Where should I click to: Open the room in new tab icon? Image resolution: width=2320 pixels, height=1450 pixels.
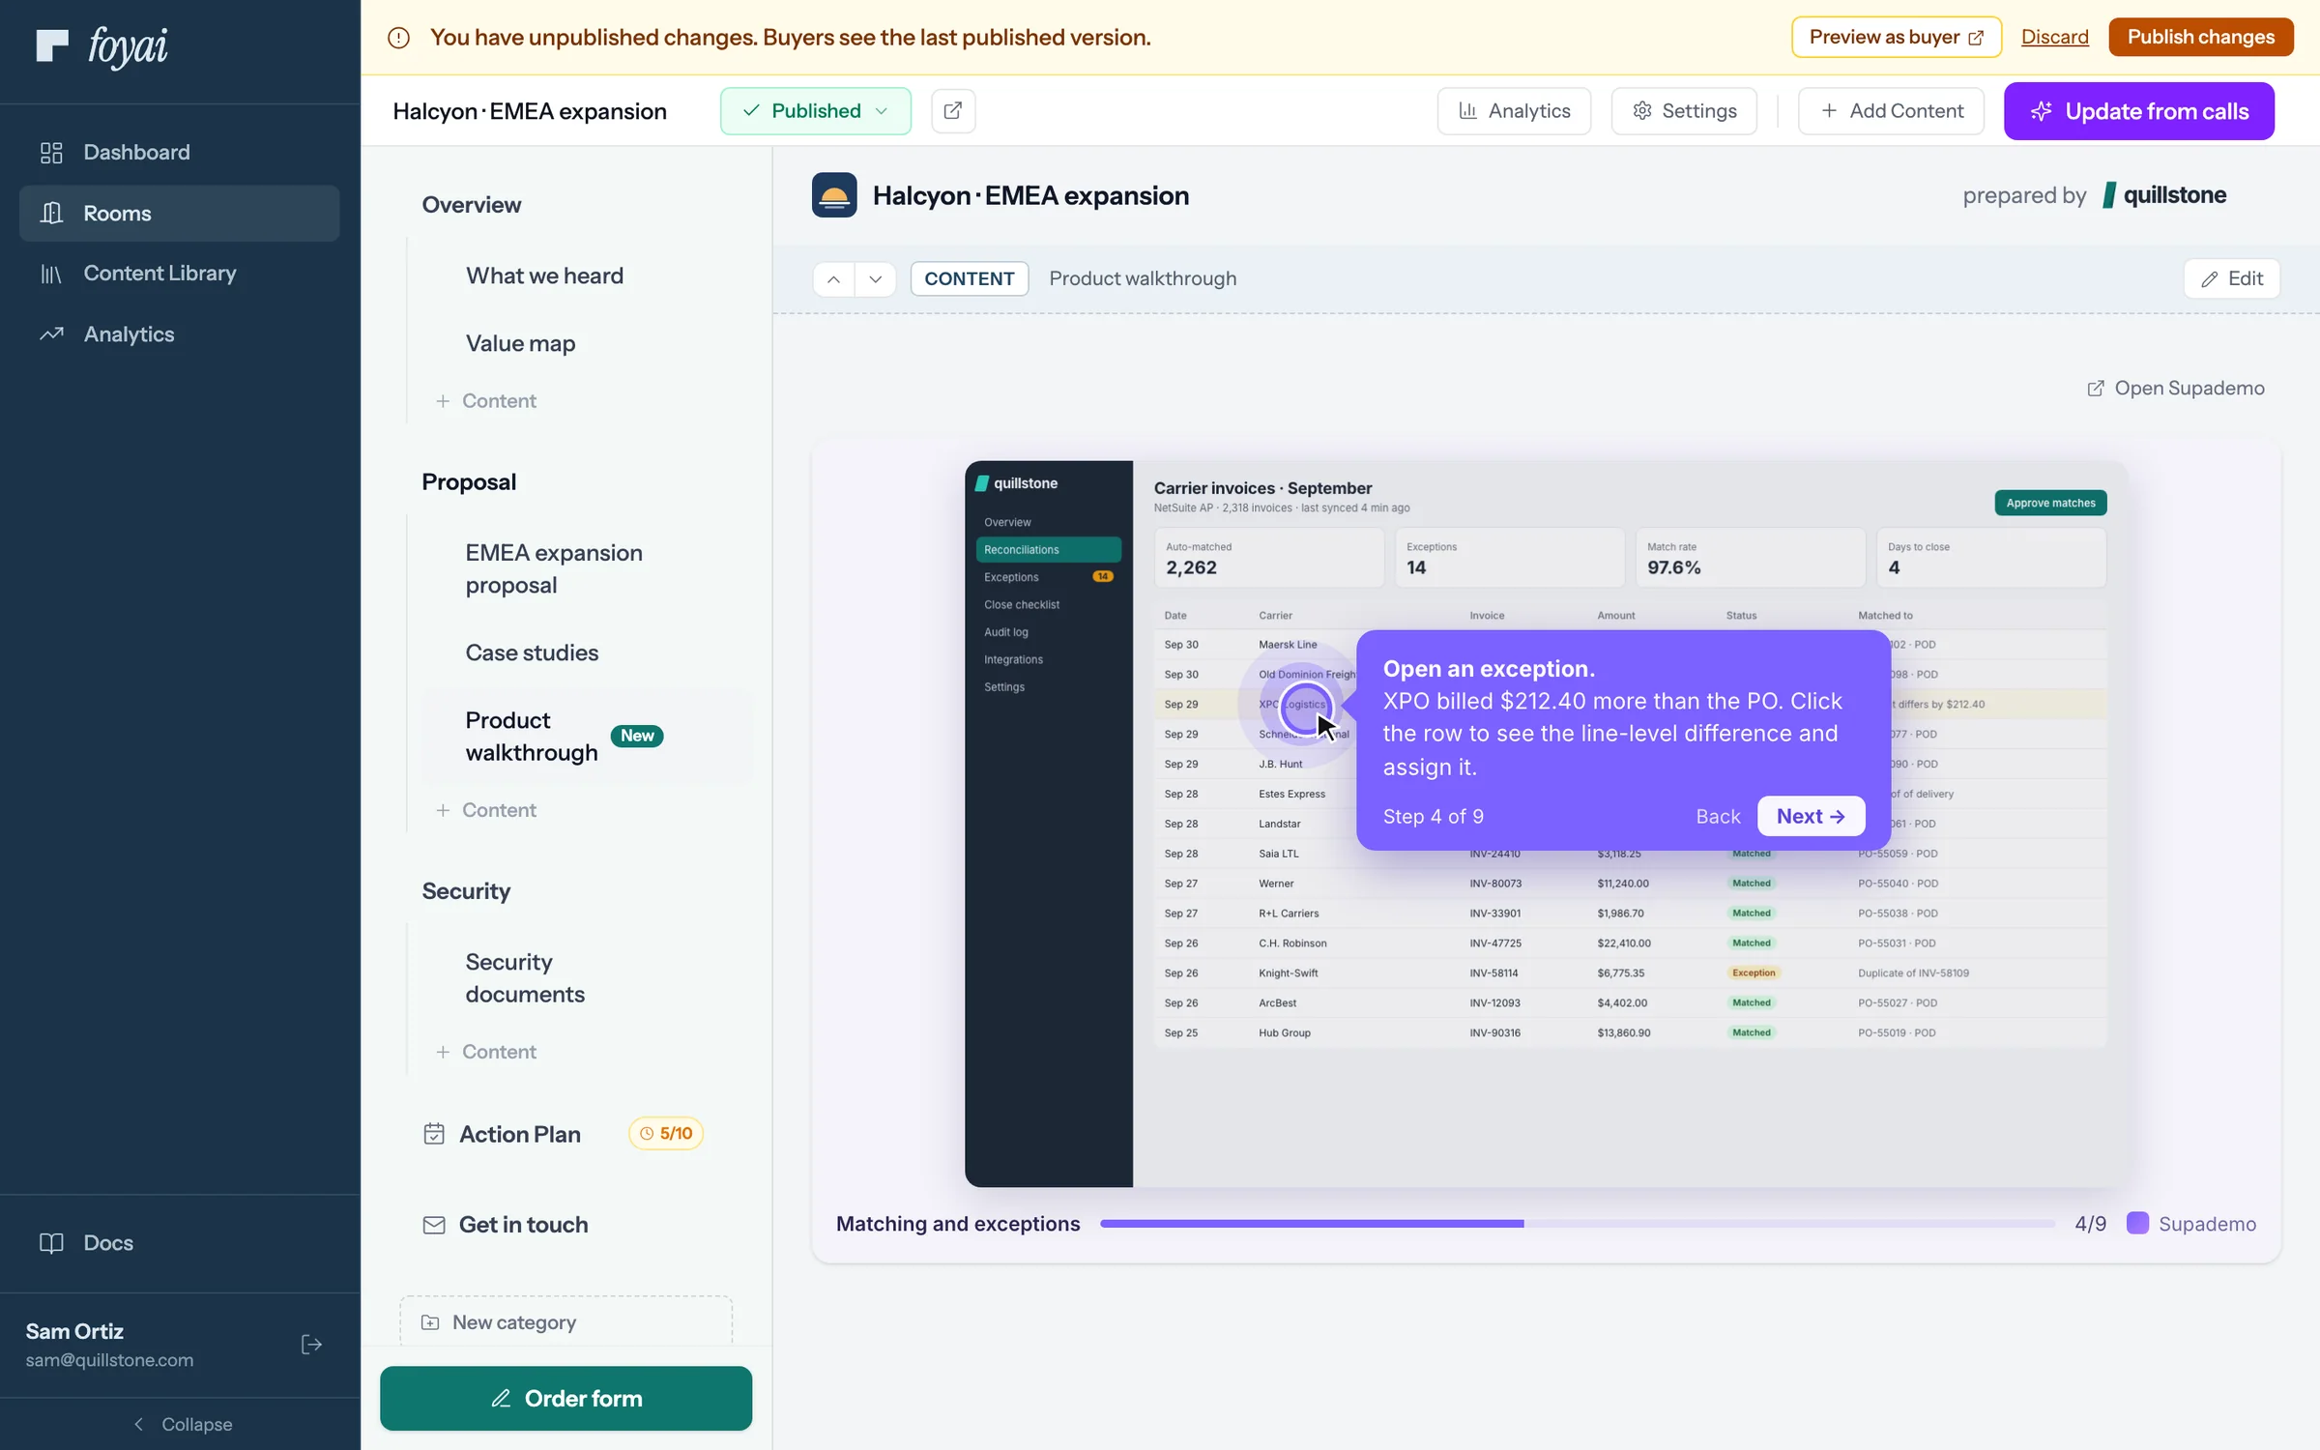(952, 111)
